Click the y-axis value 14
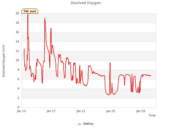Screen dimensions: 172x129 (17, 41)
